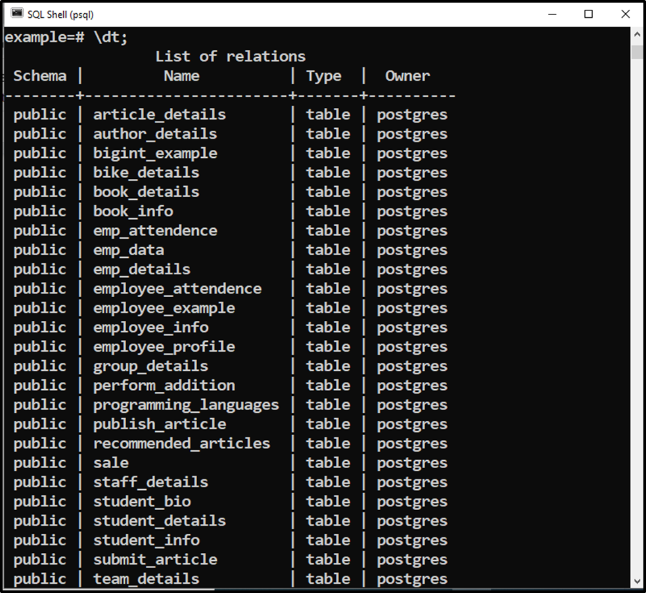Click the List of relations header text
The image size is (646, 593).
[x=229, y=56]
